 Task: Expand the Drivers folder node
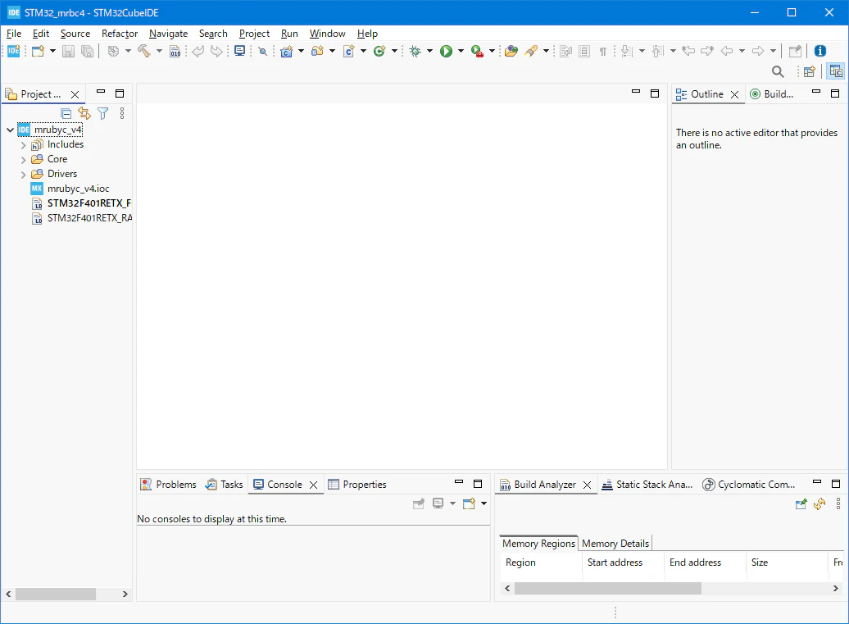tap(23, 175)
